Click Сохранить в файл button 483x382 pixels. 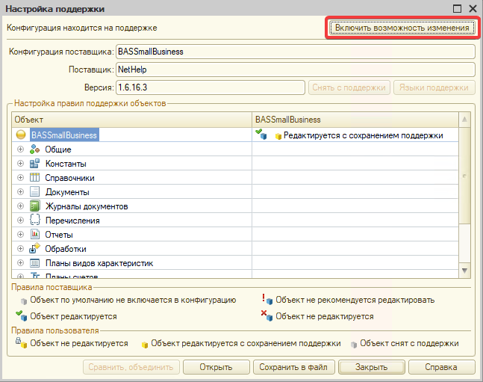293,367
